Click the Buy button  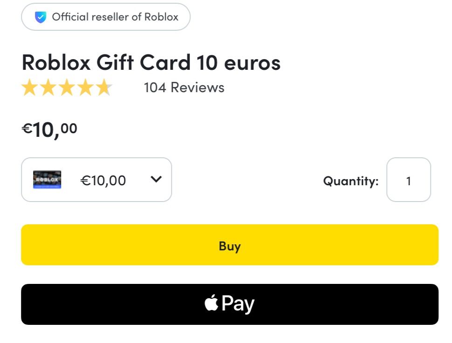[x=230, y=246]
